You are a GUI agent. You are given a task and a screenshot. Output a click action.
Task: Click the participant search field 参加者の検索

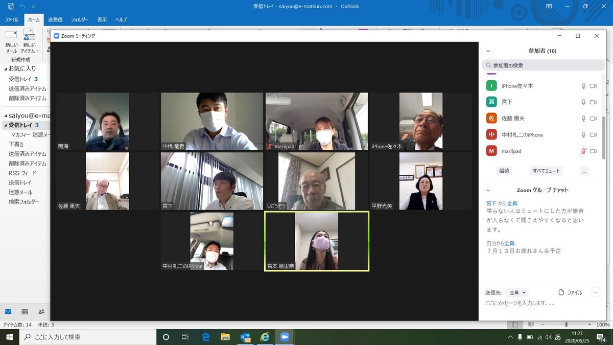tap(544, 65)
